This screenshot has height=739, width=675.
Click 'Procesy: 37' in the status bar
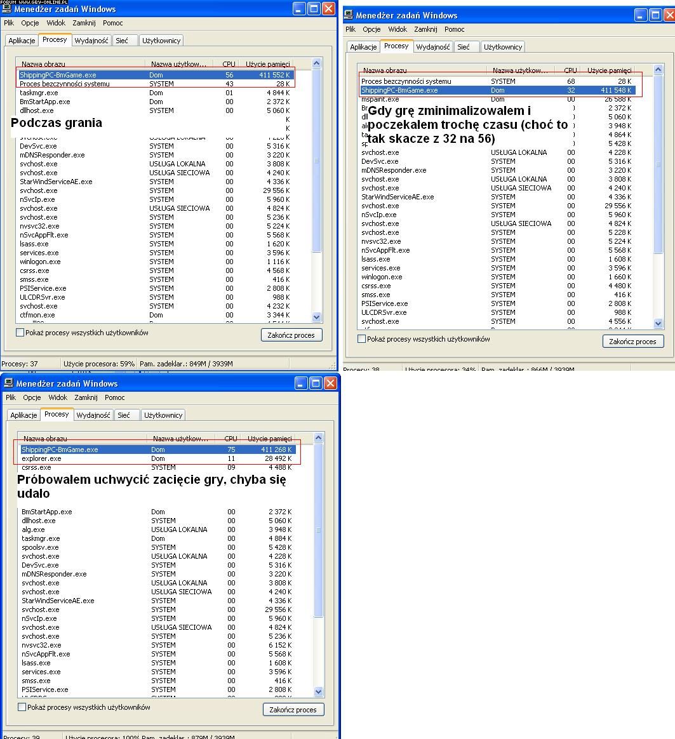coord(20,364)
